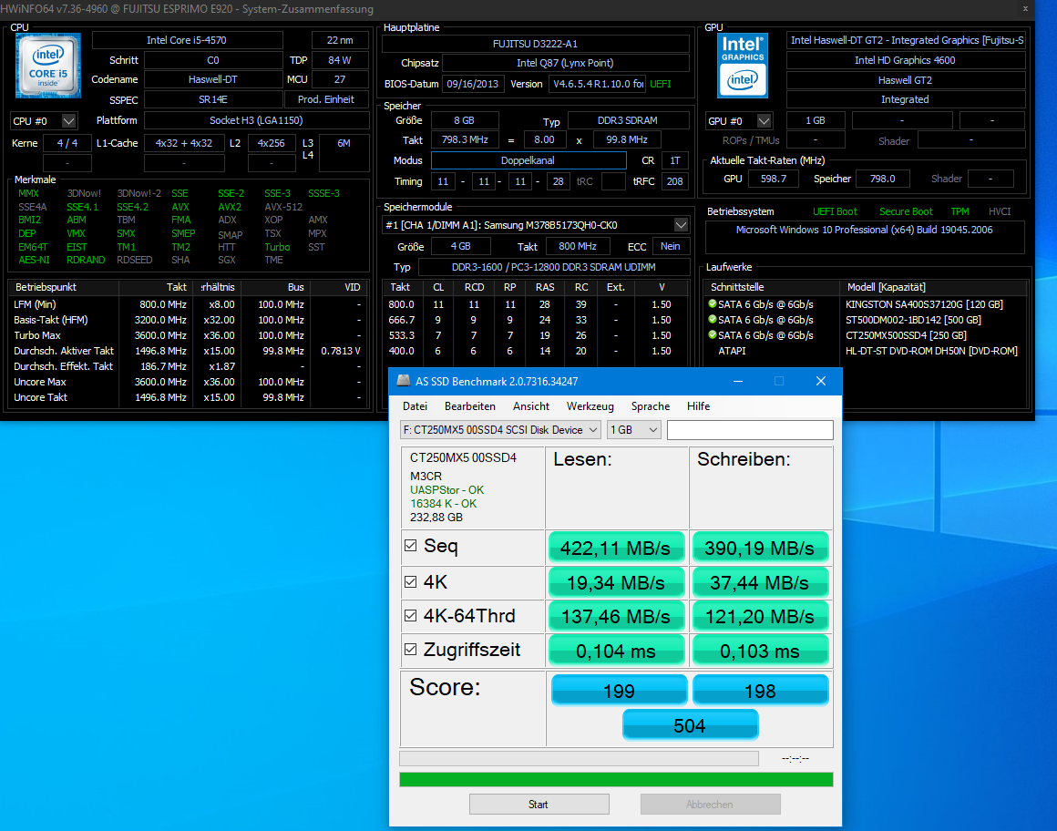This screenshot has width=1057, height=831.
Task: Toggle the 4K benchmark checkbox
Action: (x=410, y=581)
